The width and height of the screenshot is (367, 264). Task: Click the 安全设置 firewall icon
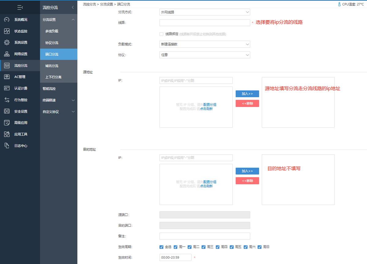tap(7, 112)
